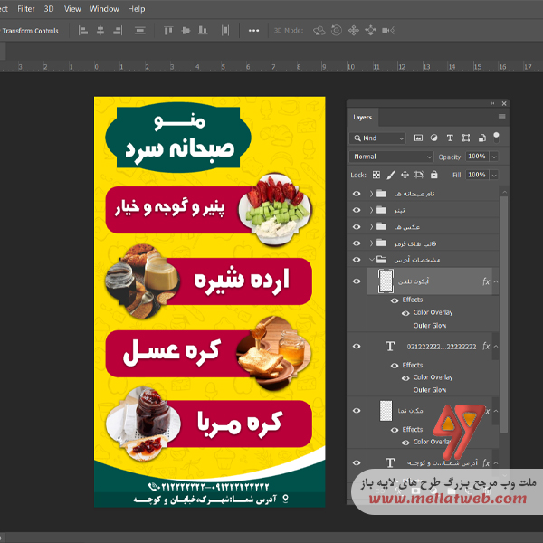
Task: Click Lock transparent pixels icon
Action: pyautogui.click(x=376, y=175)
